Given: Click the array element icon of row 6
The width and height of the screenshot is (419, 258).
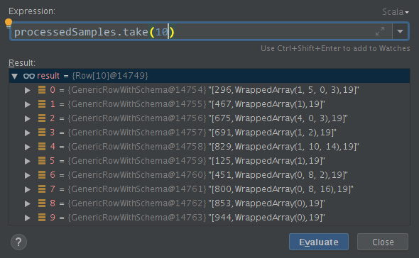Looking at the screenshot, I should pos(42,175).
